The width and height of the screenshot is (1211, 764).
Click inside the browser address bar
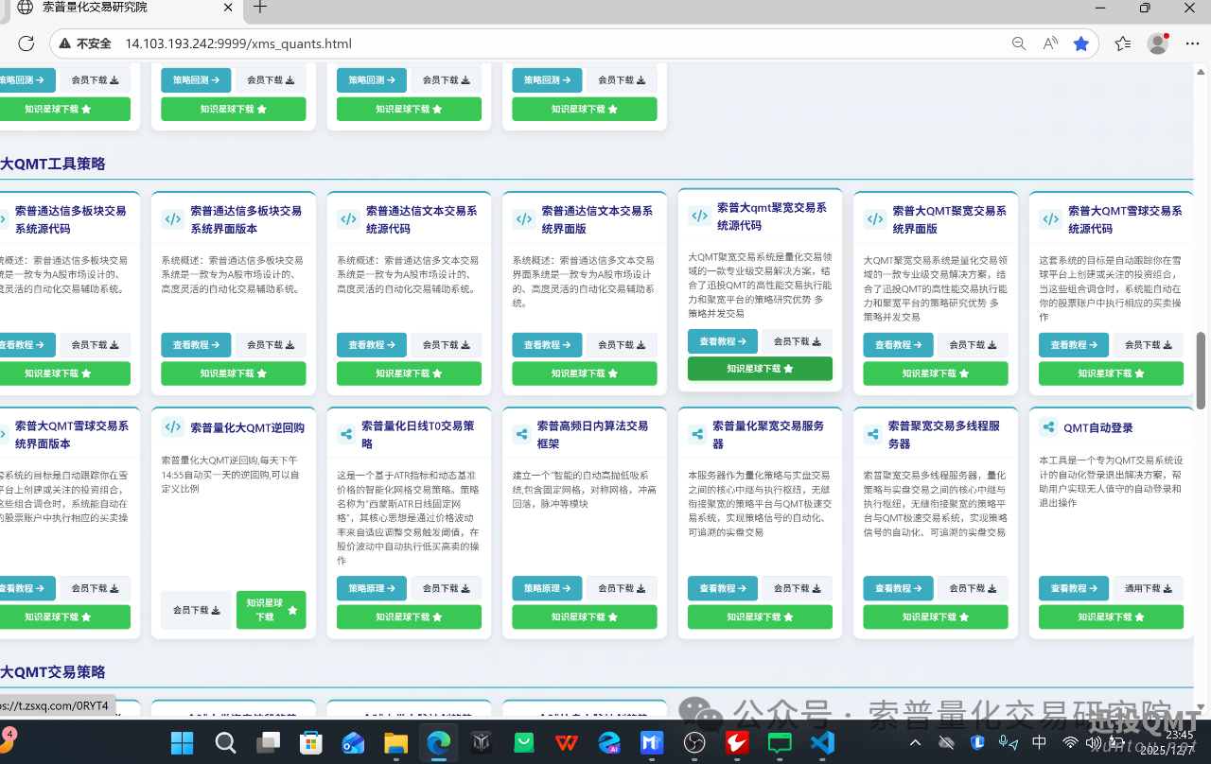point(378,43)
